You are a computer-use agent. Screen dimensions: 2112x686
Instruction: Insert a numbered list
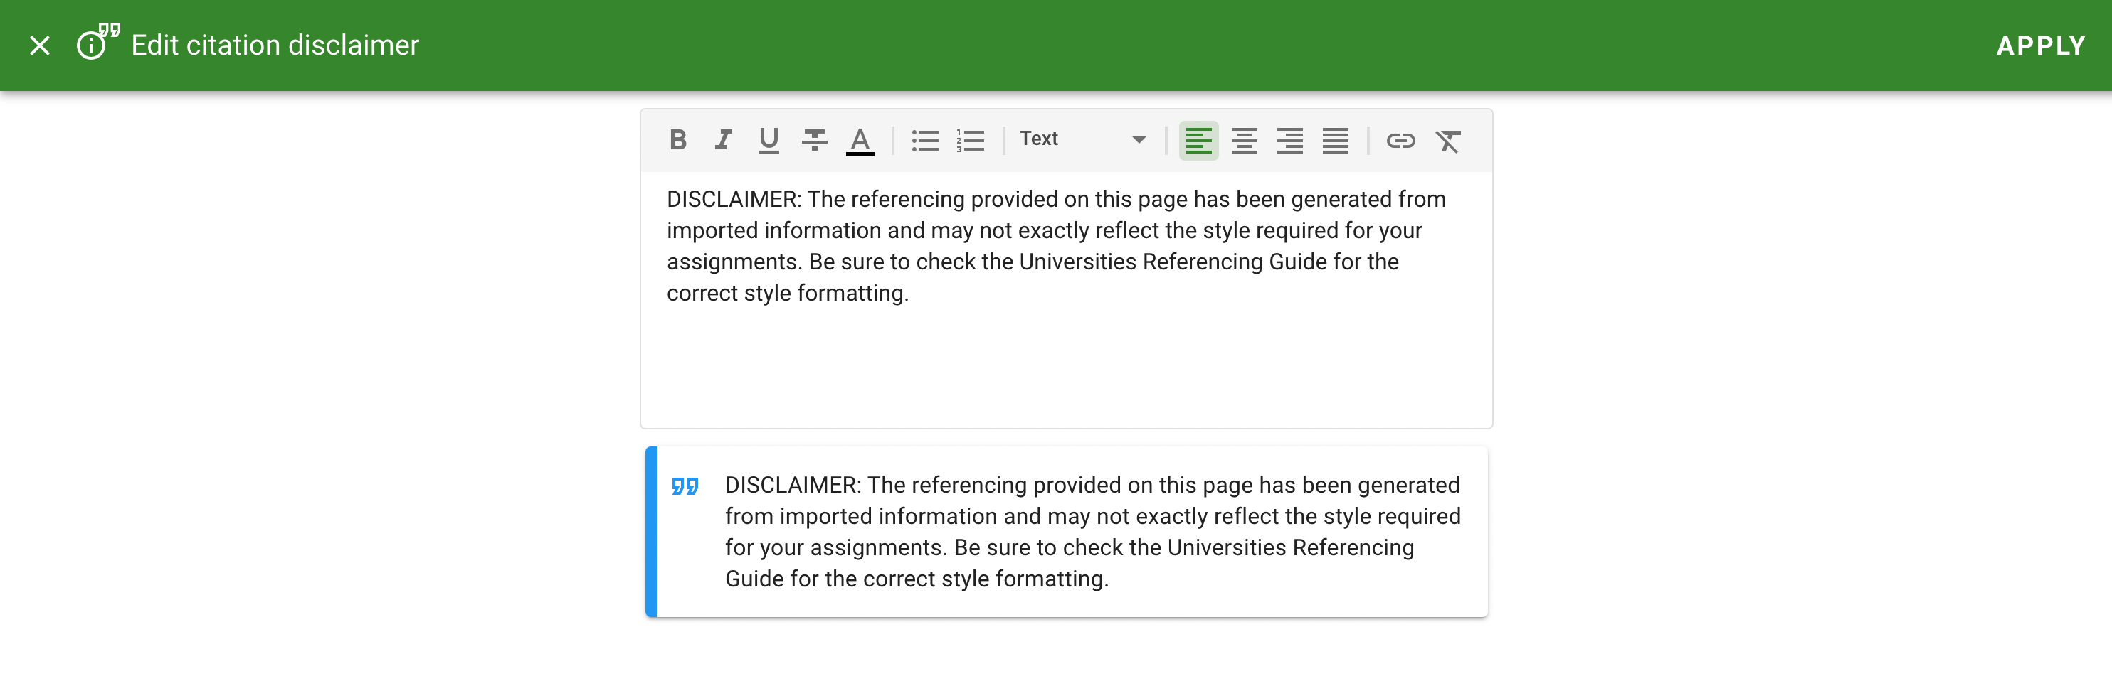[x=970, y=140]
